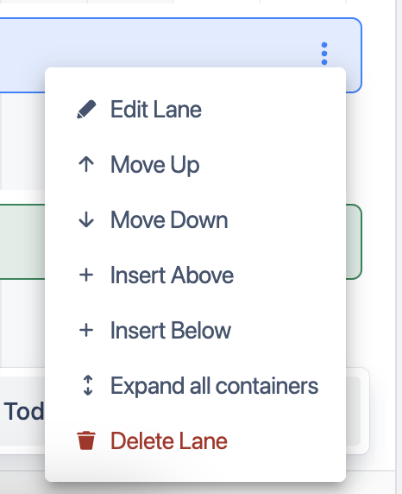Open the card starting with "Tod"

pos(22,411)
